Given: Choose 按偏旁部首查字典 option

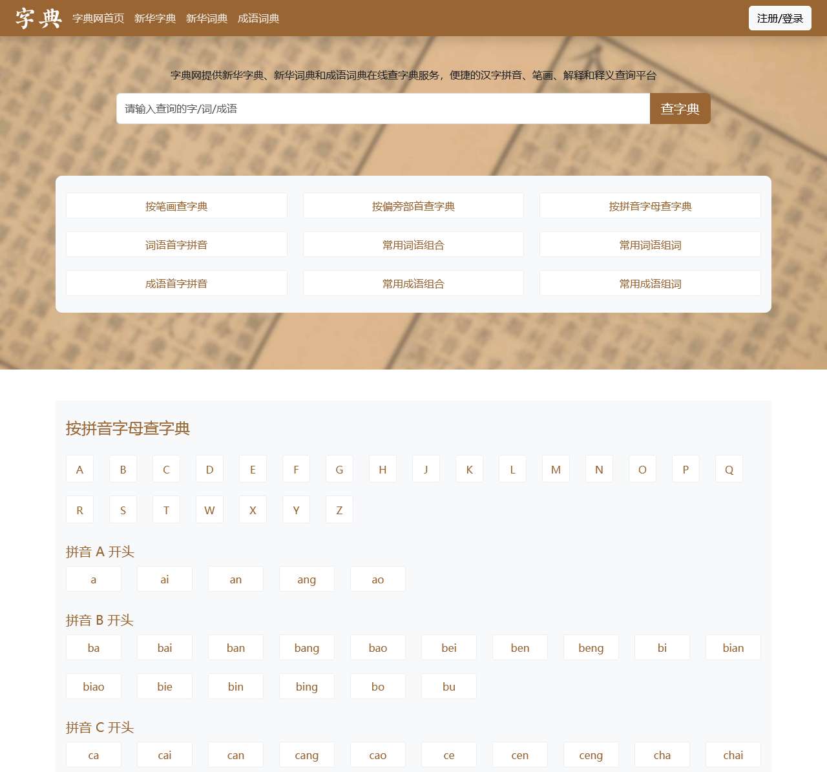Looking at the screenshot, I should click(x=413, y=206).
